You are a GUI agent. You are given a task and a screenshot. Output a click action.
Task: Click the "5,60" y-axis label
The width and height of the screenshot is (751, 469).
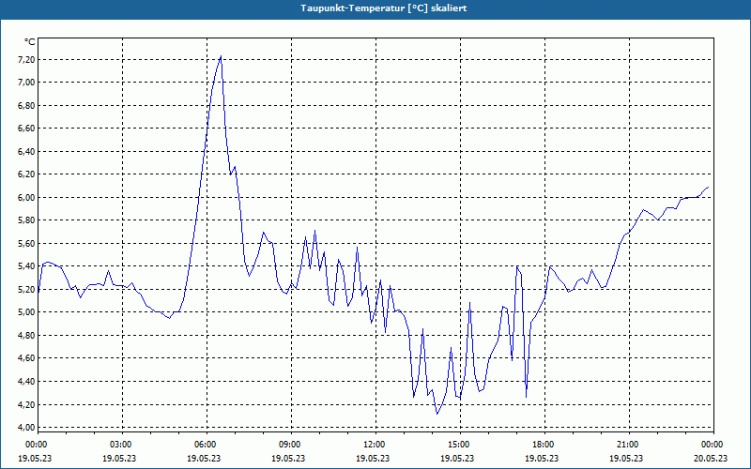[26, 243]
